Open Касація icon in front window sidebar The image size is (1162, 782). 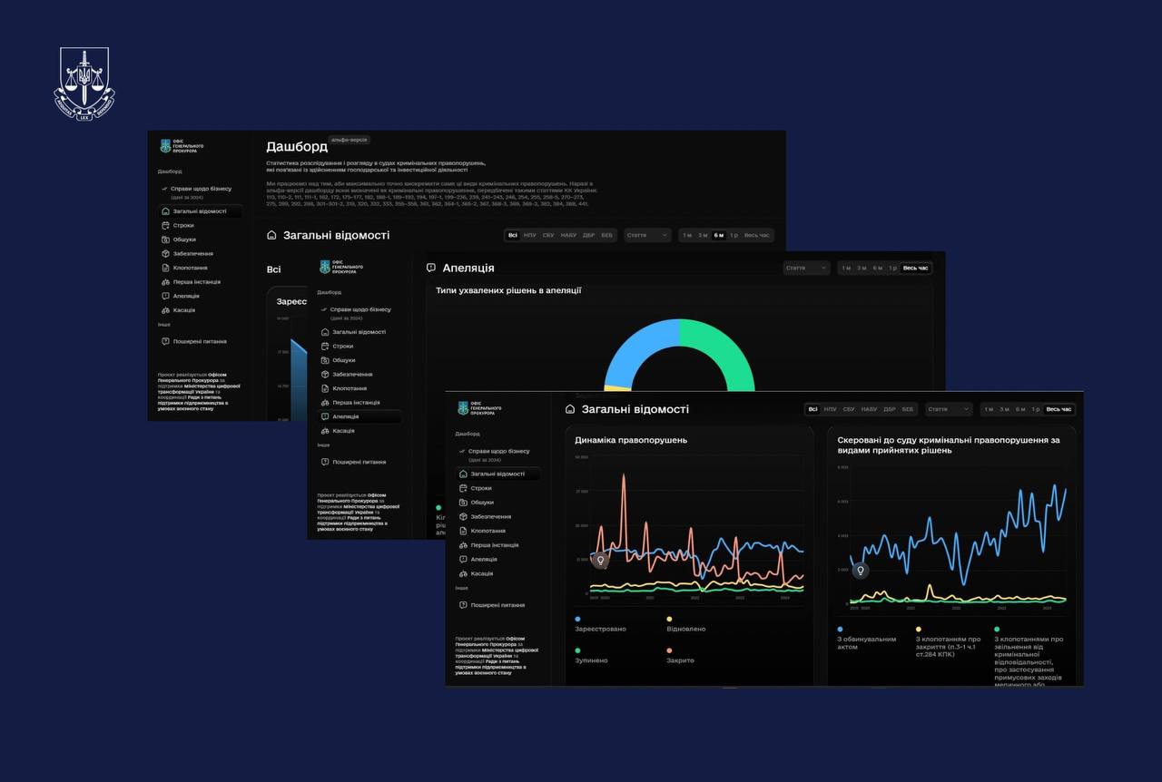coord(463,573)
